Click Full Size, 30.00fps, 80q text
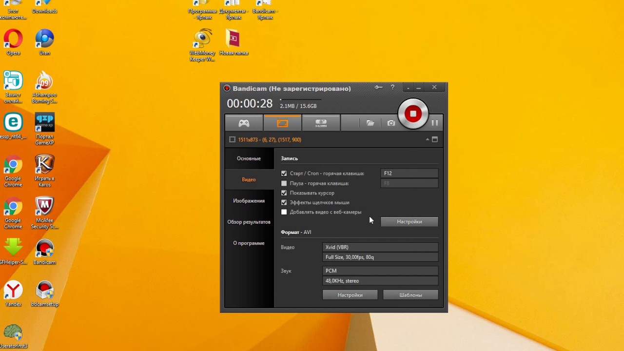 pyautogui.click(x=350, y=257)
